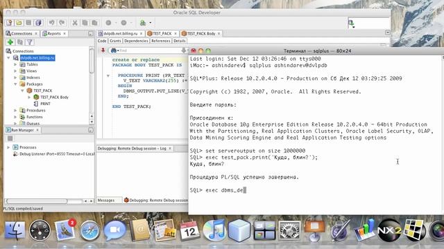Image resolution: width=444 pixels, height=249 pixels.
Task: Click the Connections tree vertical scrollbar
Action: point(92,61)
